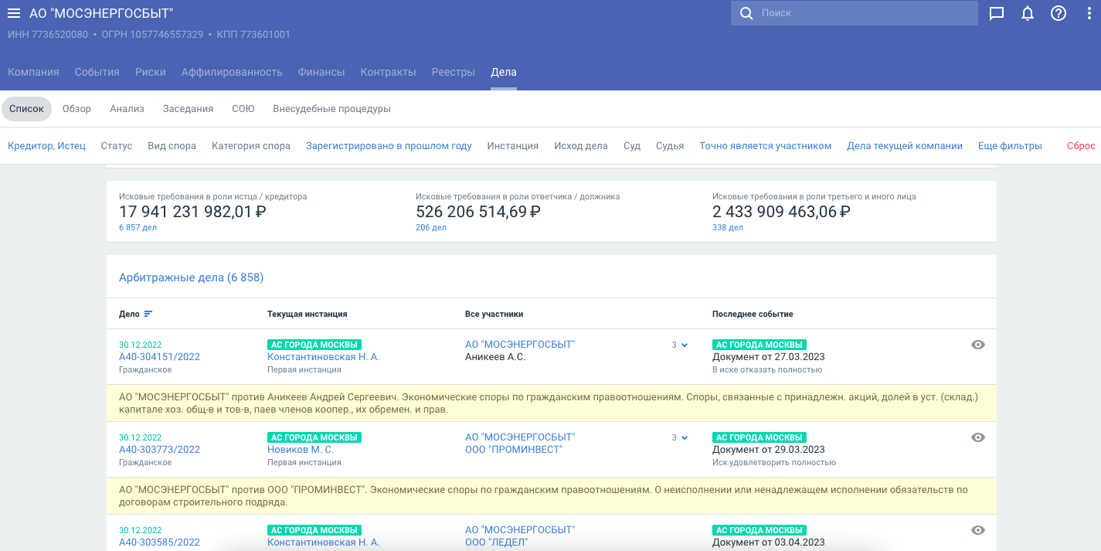This screenshot has height=551, width=1101.
Task: Open the Вид спора filter dropdown
Action: [172, 145]
